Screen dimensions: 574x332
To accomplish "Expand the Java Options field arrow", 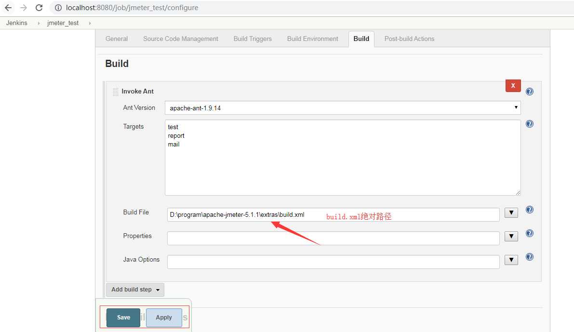I will 511,260.
